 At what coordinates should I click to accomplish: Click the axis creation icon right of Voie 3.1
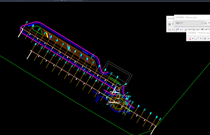coord(206,23)
